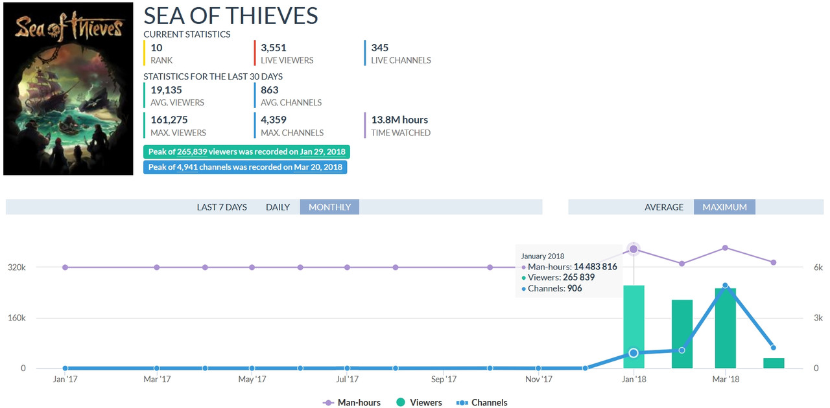Image resolution: width=830 pixels, height=408 pixels.
Task: Click the Mar 20, 2018 peak date link
Action: pyautogui.click(x=318, y=167)
